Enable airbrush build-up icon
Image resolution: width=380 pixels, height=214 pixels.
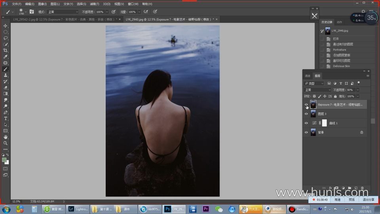tap(146, 11)
